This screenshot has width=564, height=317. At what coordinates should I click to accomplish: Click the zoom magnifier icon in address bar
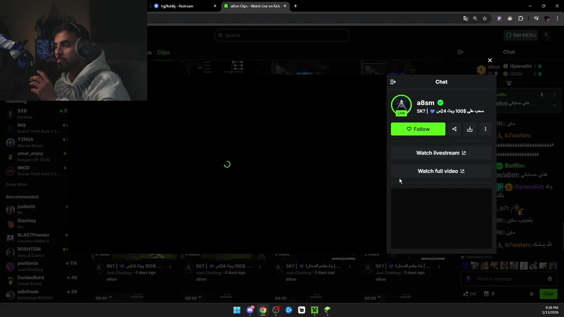point(475,18)
